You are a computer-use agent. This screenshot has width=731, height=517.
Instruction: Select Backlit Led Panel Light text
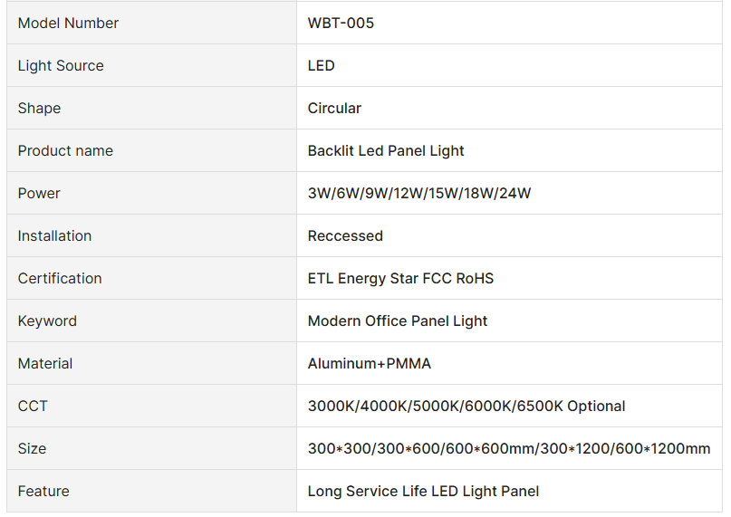386,150
